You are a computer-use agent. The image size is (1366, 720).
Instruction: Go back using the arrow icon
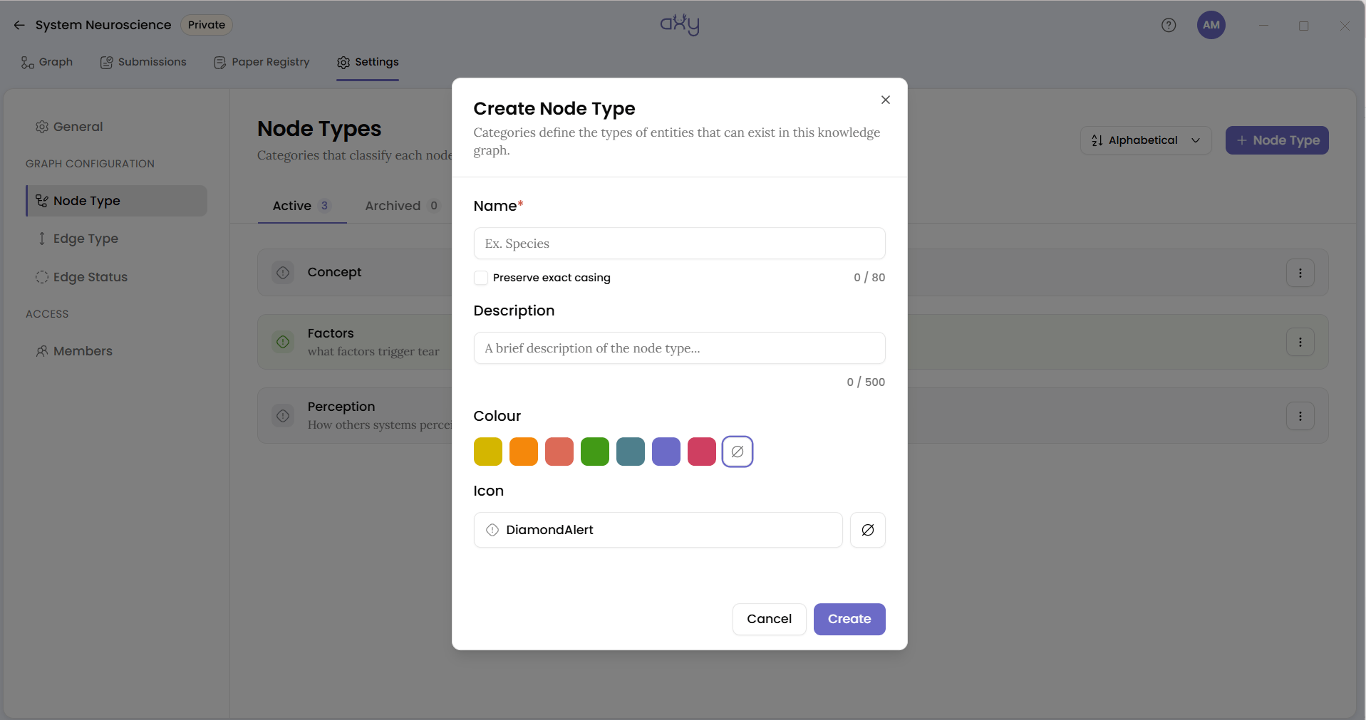pos(19,25)
